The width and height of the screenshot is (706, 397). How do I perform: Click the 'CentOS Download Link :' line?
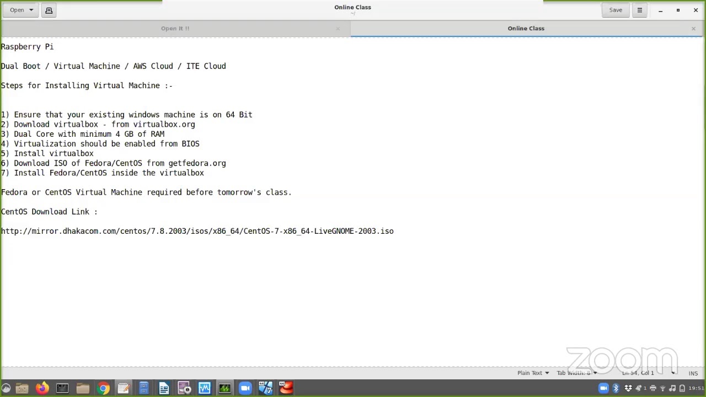coord(49,212)
